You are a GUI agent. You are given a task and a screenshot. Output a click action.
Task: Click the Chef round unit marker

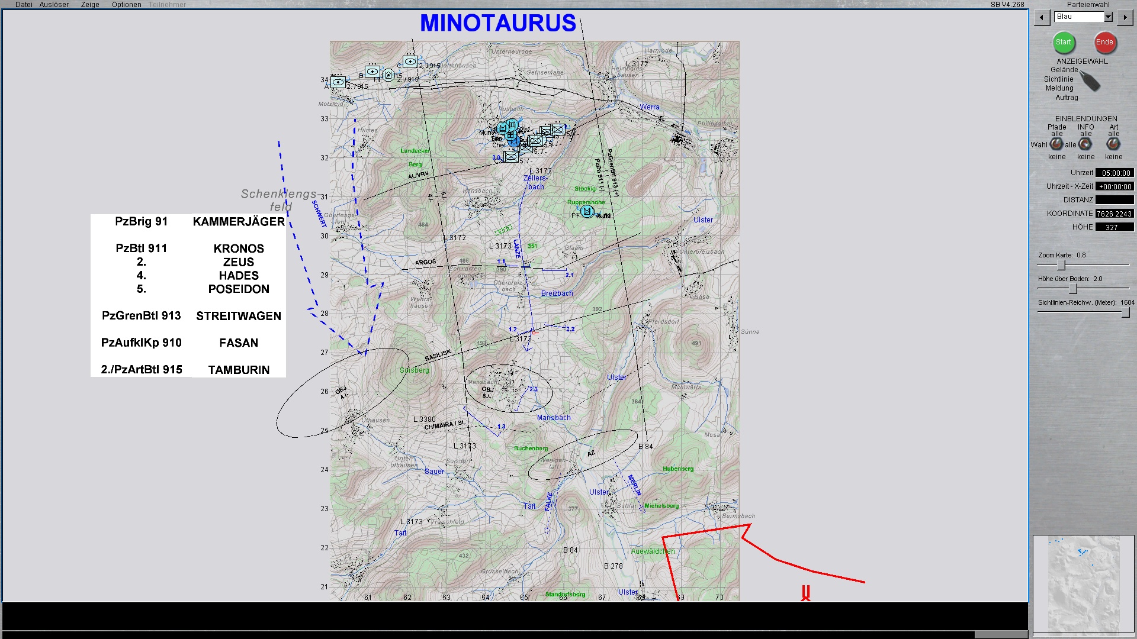pos(513,142)
